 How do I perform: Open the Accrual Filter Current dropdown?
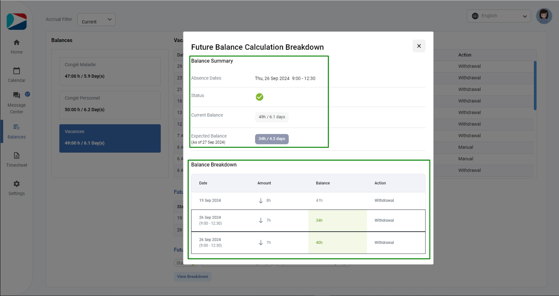point(96,20)
